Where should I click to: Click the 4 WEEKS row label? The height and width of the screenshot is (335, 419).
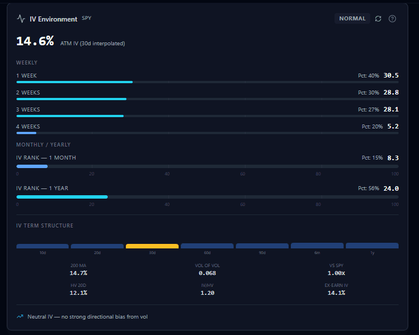point(28,126)
